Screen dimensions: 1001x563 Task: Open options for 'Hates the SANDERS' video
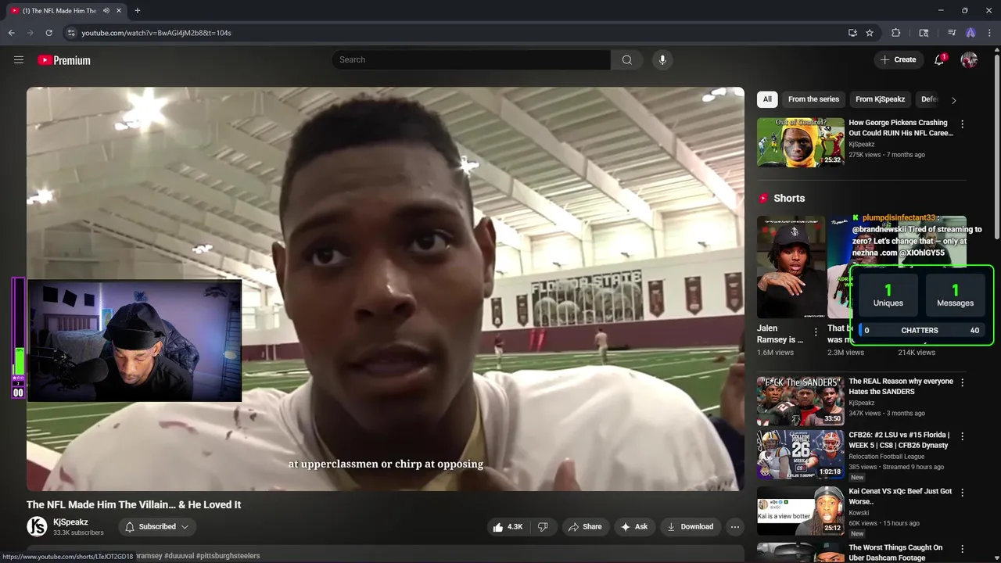coord(962,382)
